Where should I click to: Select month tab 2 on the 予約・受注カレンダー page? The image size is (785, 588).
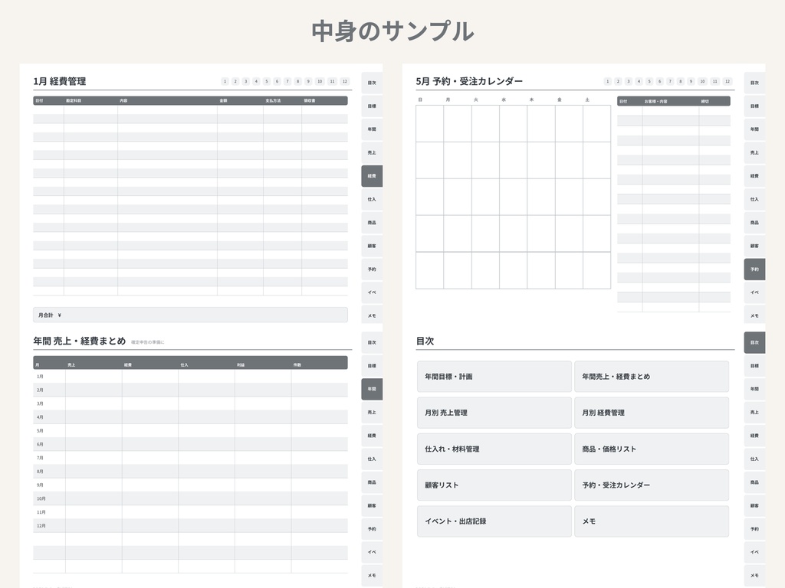pos(618,81)
